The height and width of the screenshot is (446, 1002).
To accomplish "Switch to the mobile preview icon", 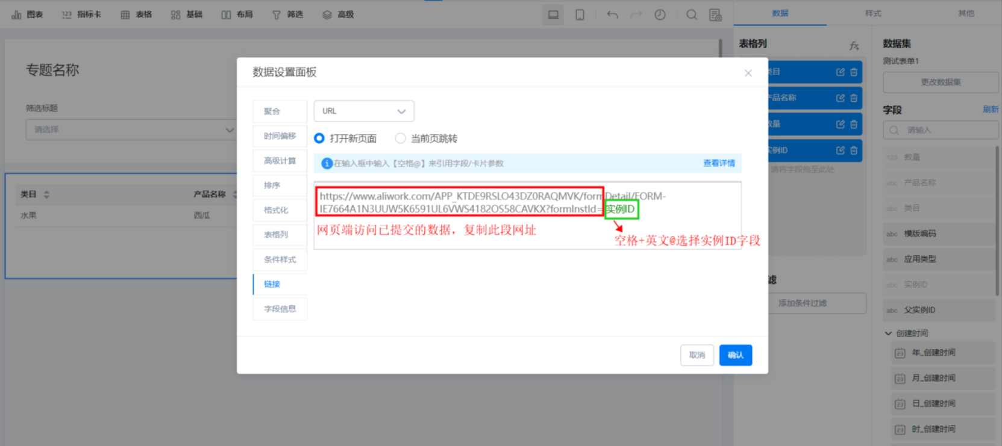I will [x=580, y=14].
